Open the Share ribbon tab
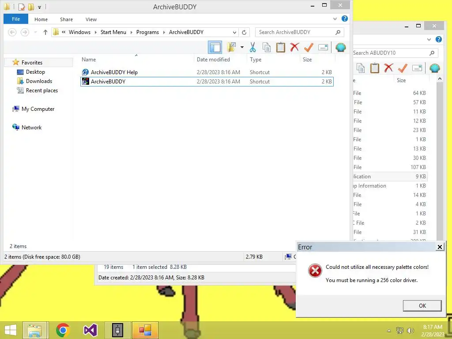The height and width of the screenshot is (339, 452). pos(66,19)
